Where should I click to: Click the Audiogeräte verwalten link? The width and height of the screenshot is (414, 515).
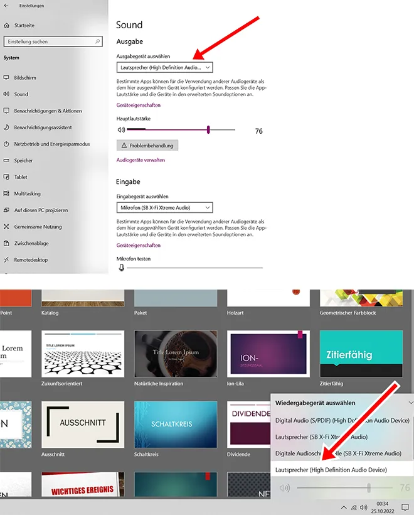[x=141, y=160]
